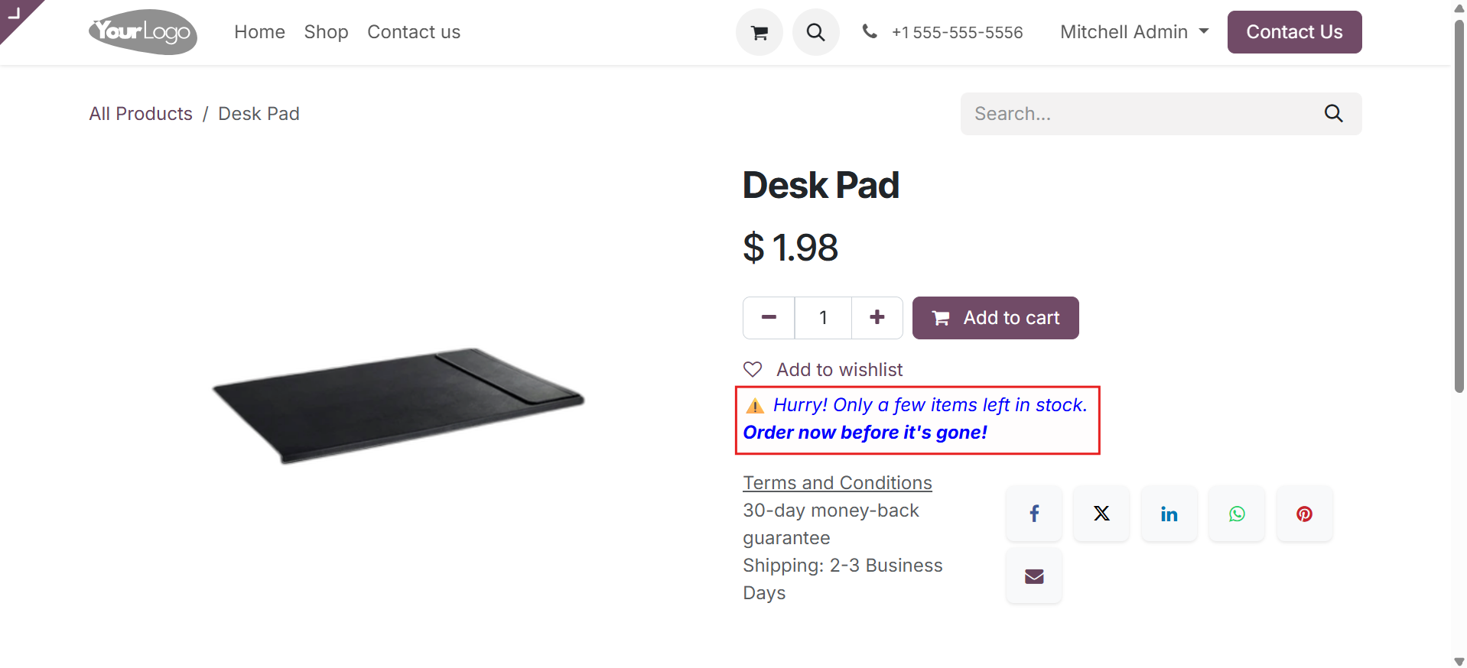This screenshot has width=1467, height=668.
Task: Share product on Facebook
Action: click(1034, 514)
